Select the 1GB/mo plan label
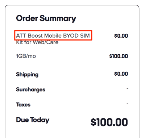 click(x=26, y=56)
